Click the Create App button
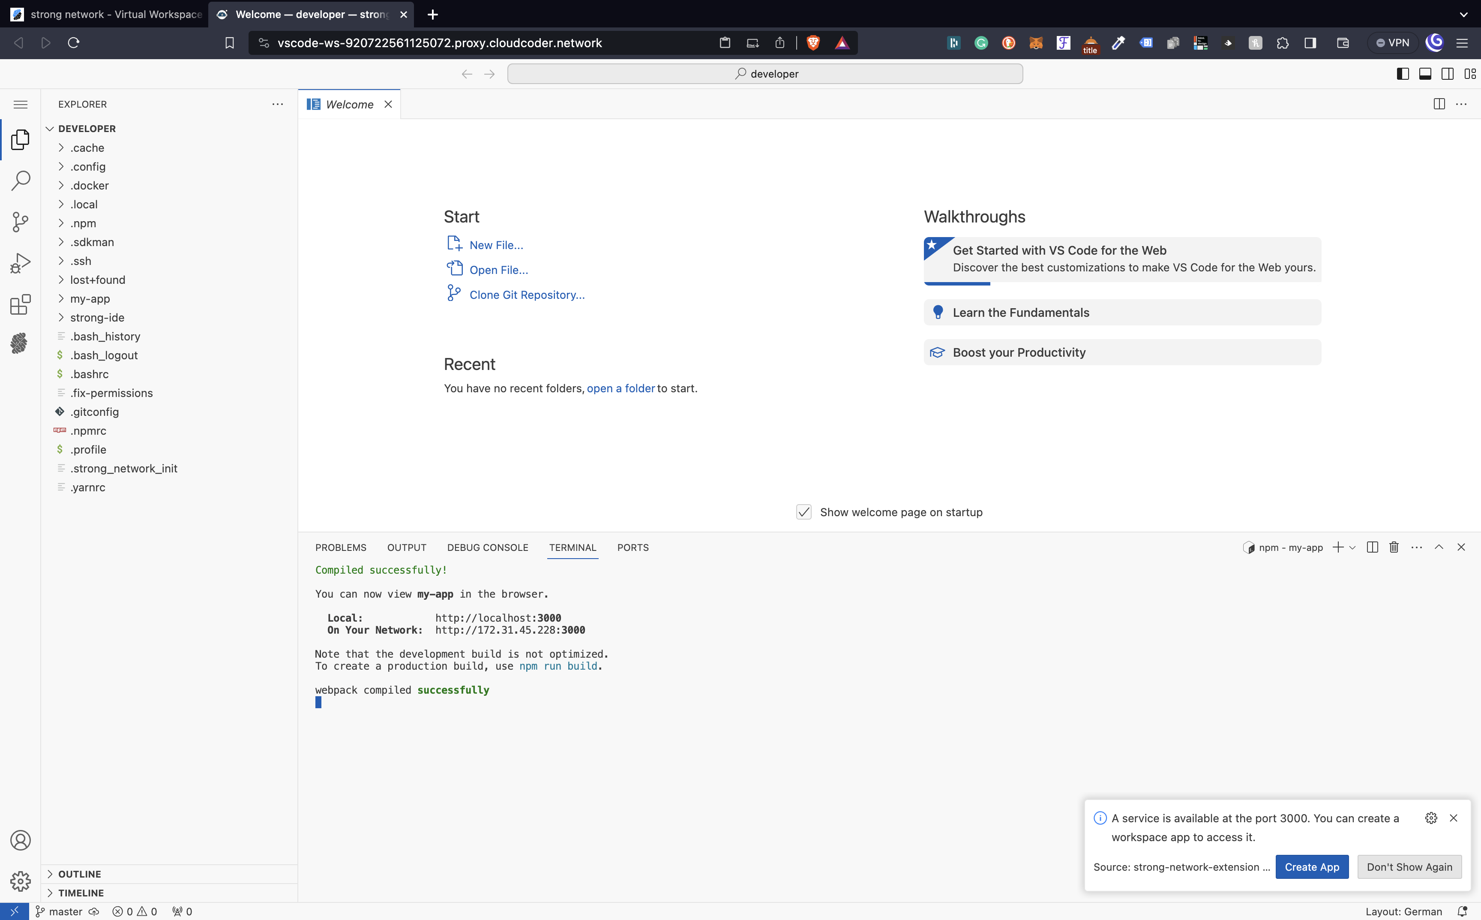The height and width of the screenshot is (920, 1481). point(1311,866)
